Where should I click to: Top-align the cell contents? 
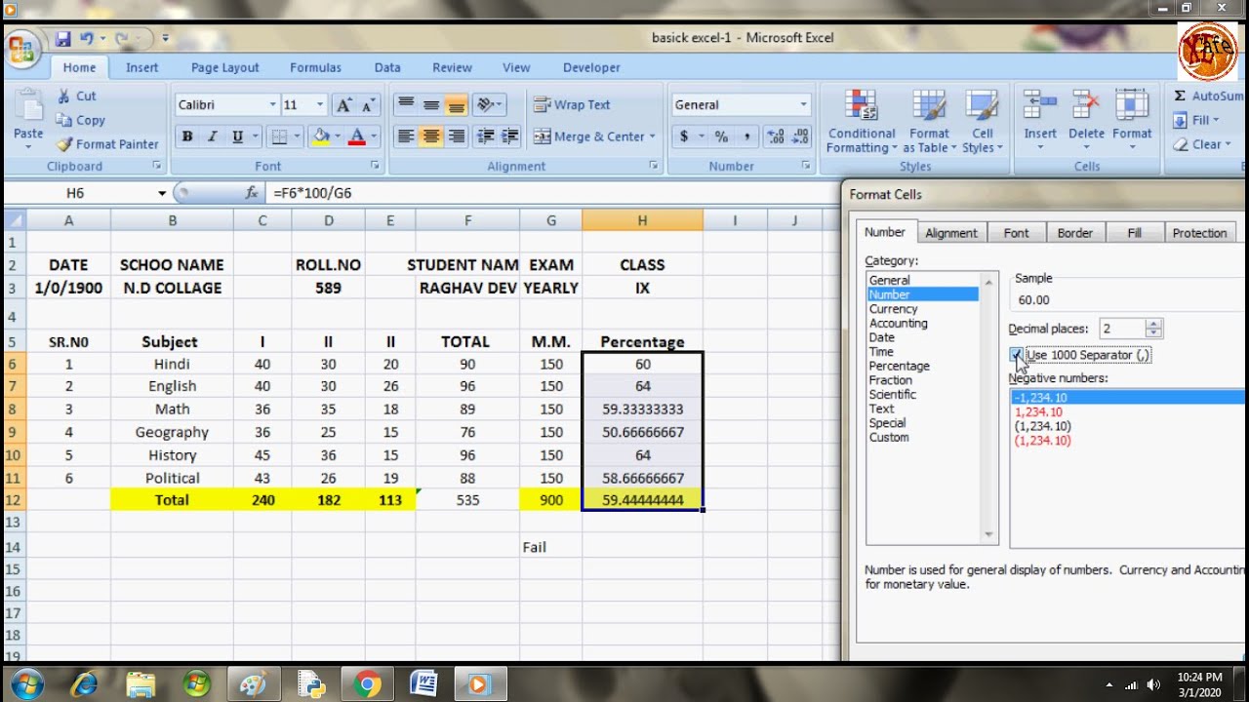[x=406, y=104]
